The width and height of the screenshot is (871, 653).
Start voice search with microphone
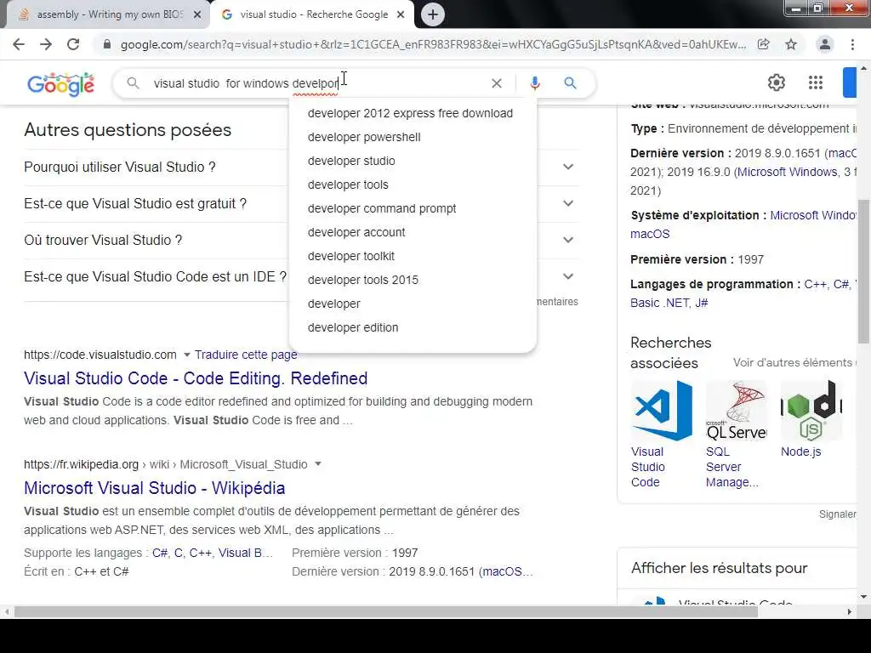[x=535, y=83]
